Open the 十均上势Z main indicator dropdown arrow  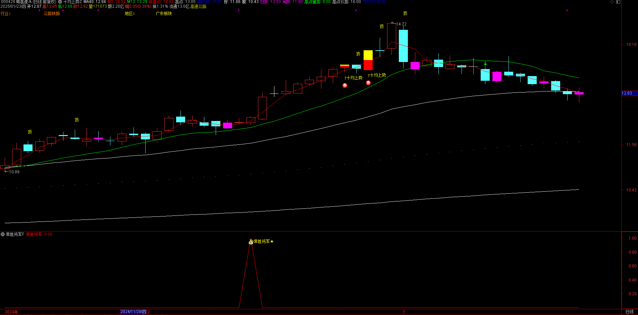tap(60, 2)
